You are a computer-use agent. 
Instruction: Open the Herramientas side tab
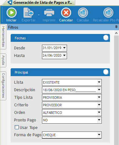(3, 36)
